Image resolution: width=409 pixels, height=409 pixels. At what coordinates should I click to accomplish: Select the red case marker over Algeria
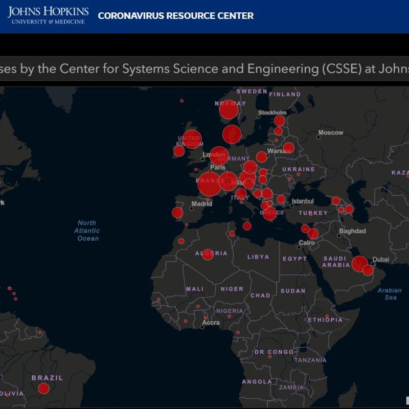point(208,254)
